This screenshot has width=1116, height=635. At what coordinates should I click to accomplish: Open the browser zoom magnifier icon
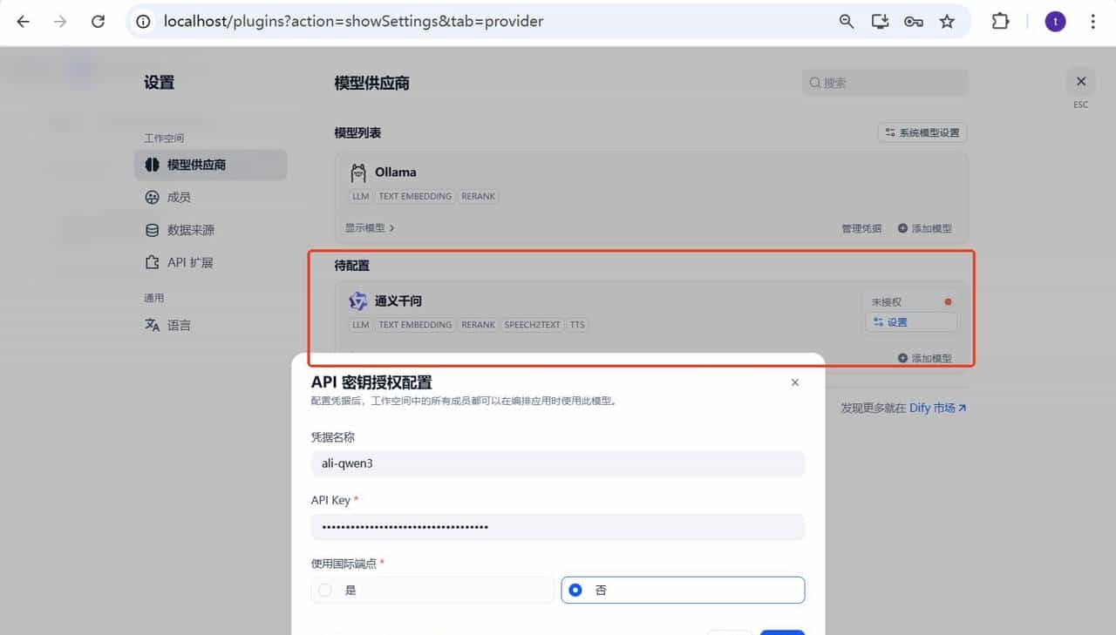coord(847,22)
